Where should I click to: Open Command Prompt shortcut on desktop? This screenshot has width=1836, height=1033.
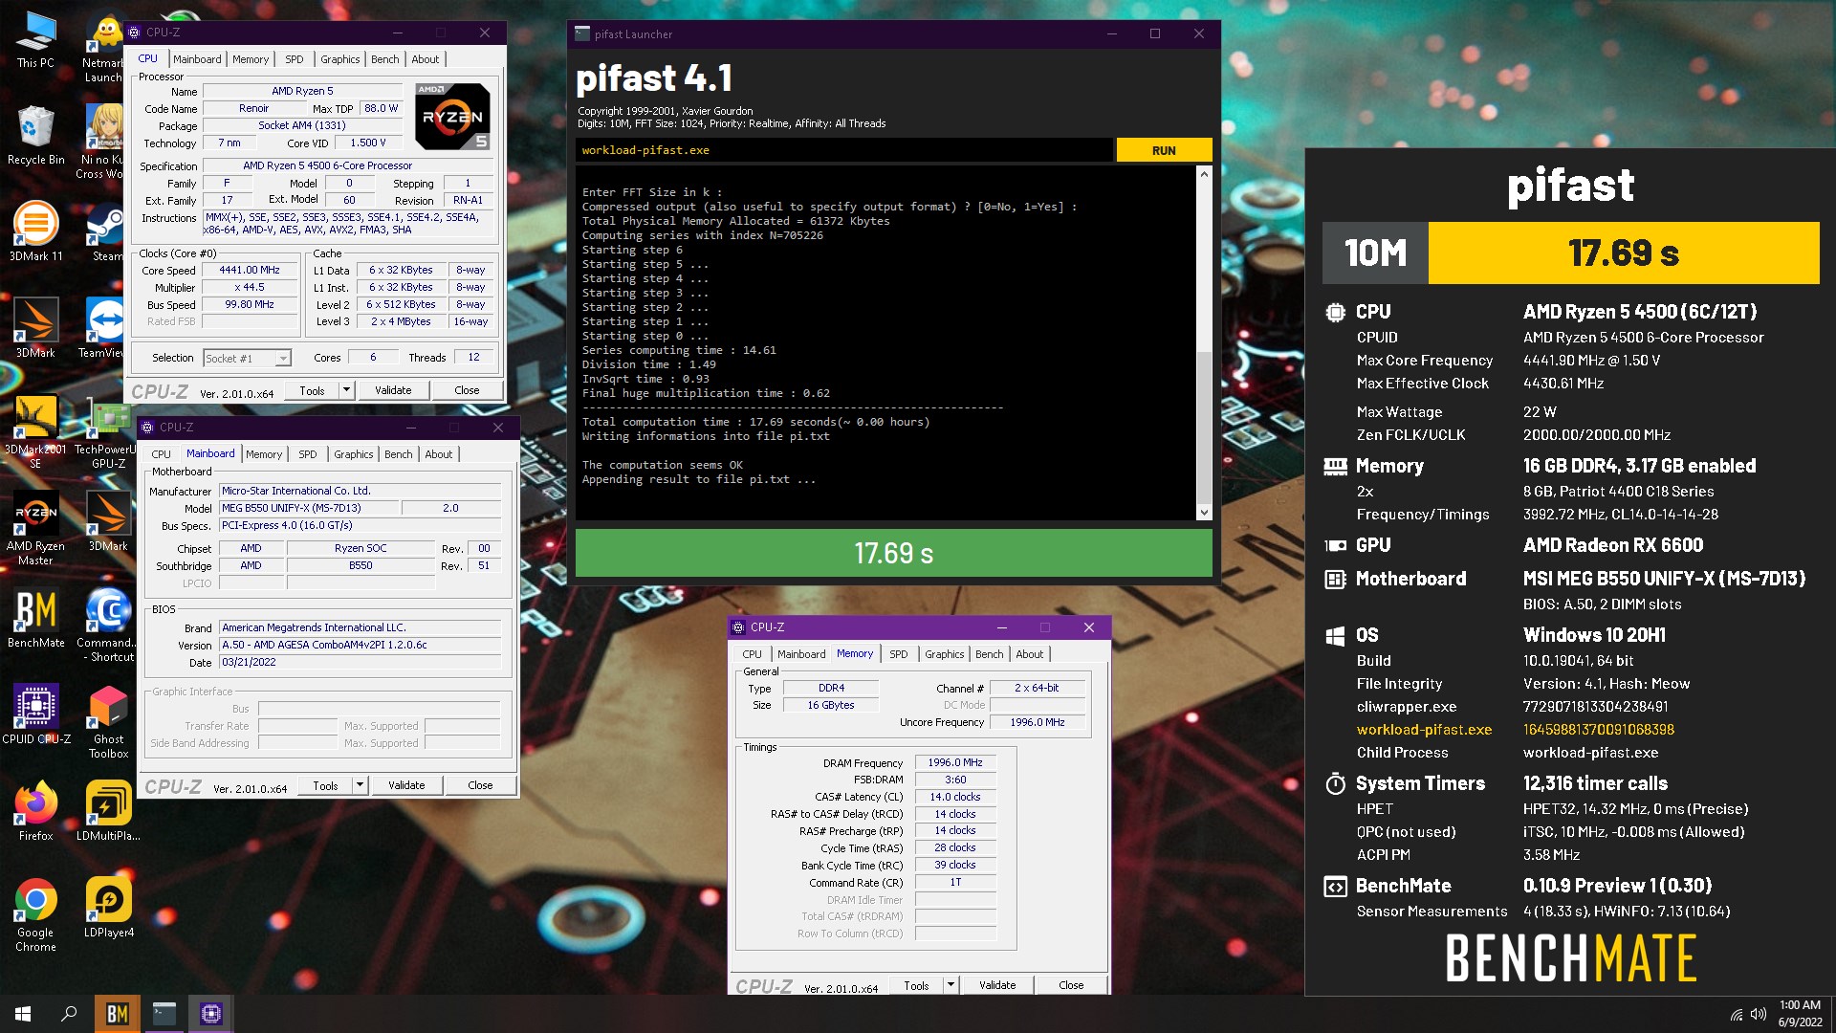pyautogui.click(x=108, y=625)
